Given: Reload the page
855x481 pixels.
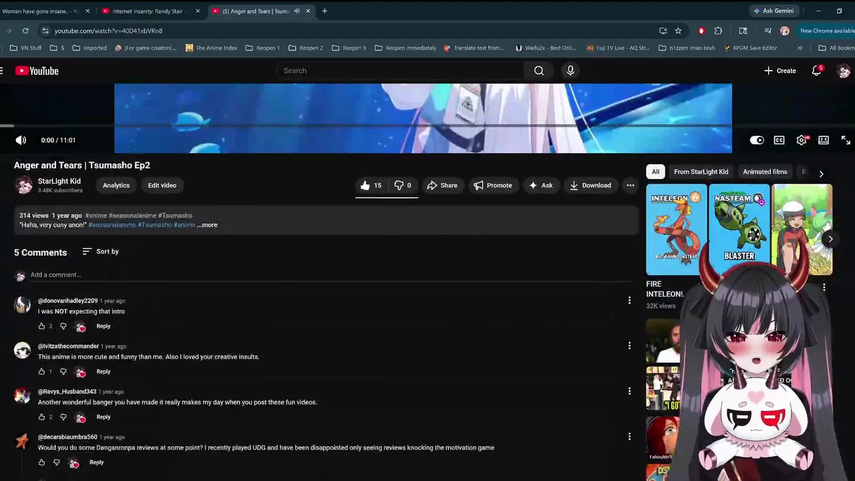Looking at the screenshot, I should click(25, 31).
